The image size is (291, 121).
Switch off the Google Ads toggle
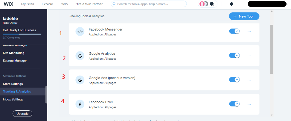(234, 80)
